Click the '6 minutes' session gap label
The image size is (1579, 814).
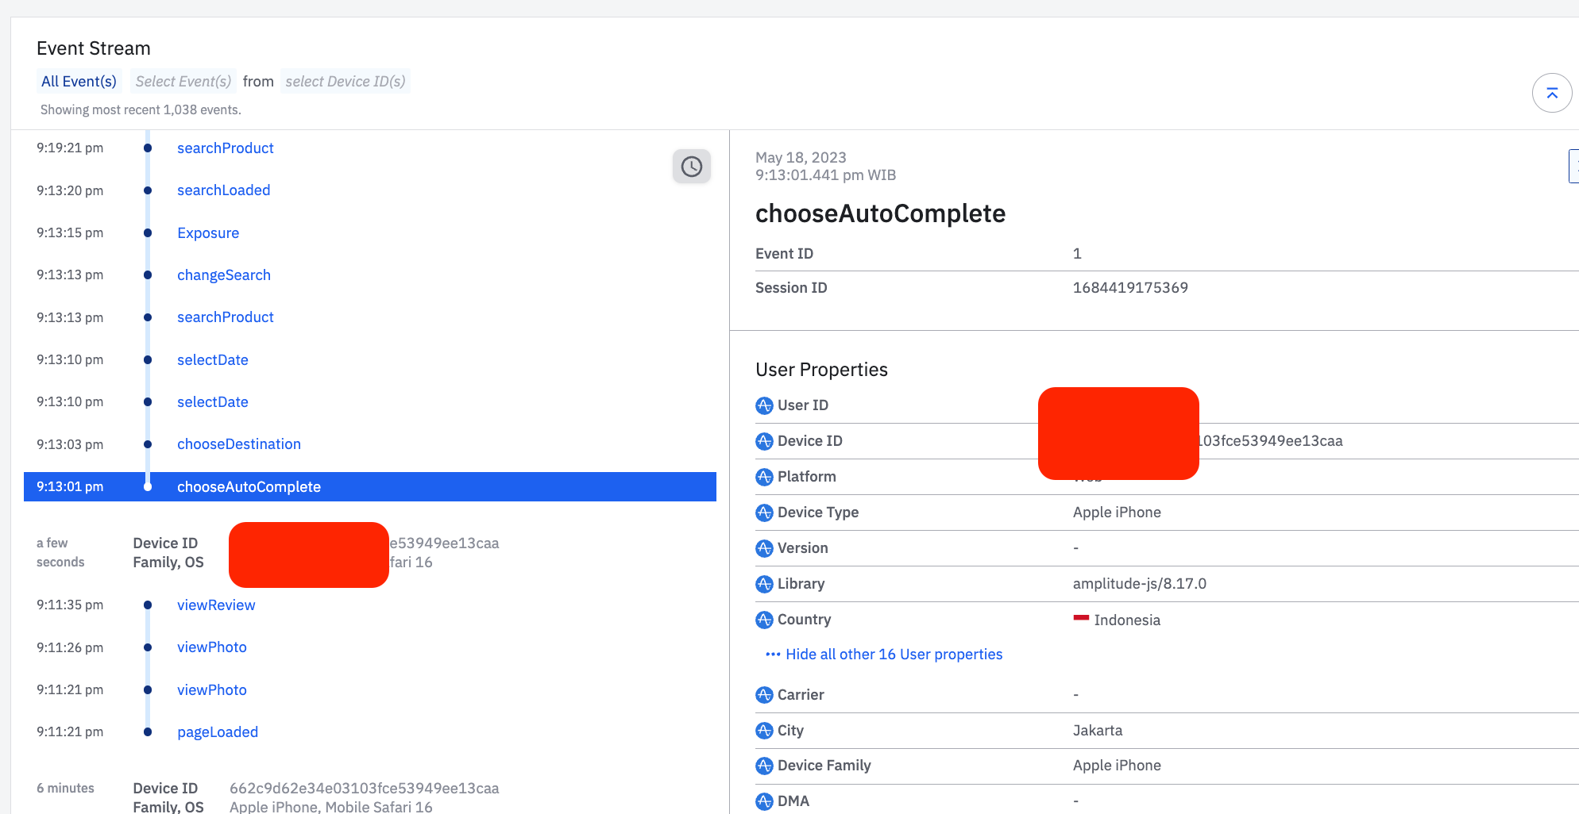65,789
